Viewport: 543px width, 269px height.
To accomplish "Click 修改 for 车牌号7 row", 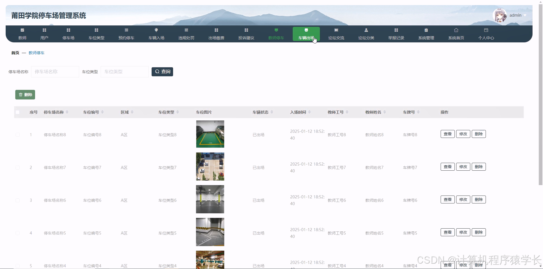I will [x=463, y=167].
